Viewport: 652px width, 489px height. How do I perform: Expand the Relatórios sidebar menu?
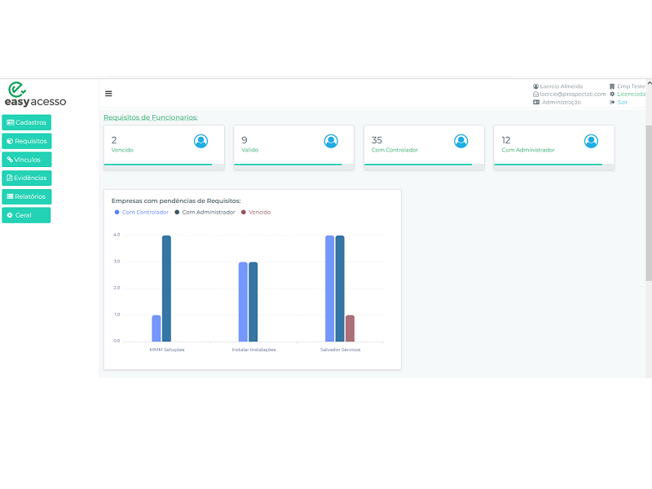coord(26,196)
